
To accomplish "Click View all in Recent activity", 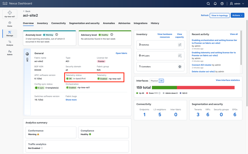I will 234,34.
